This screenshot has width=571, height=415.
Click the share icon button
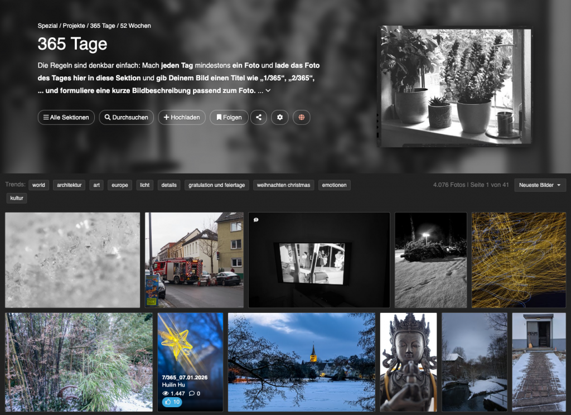[x=258, y=117]
